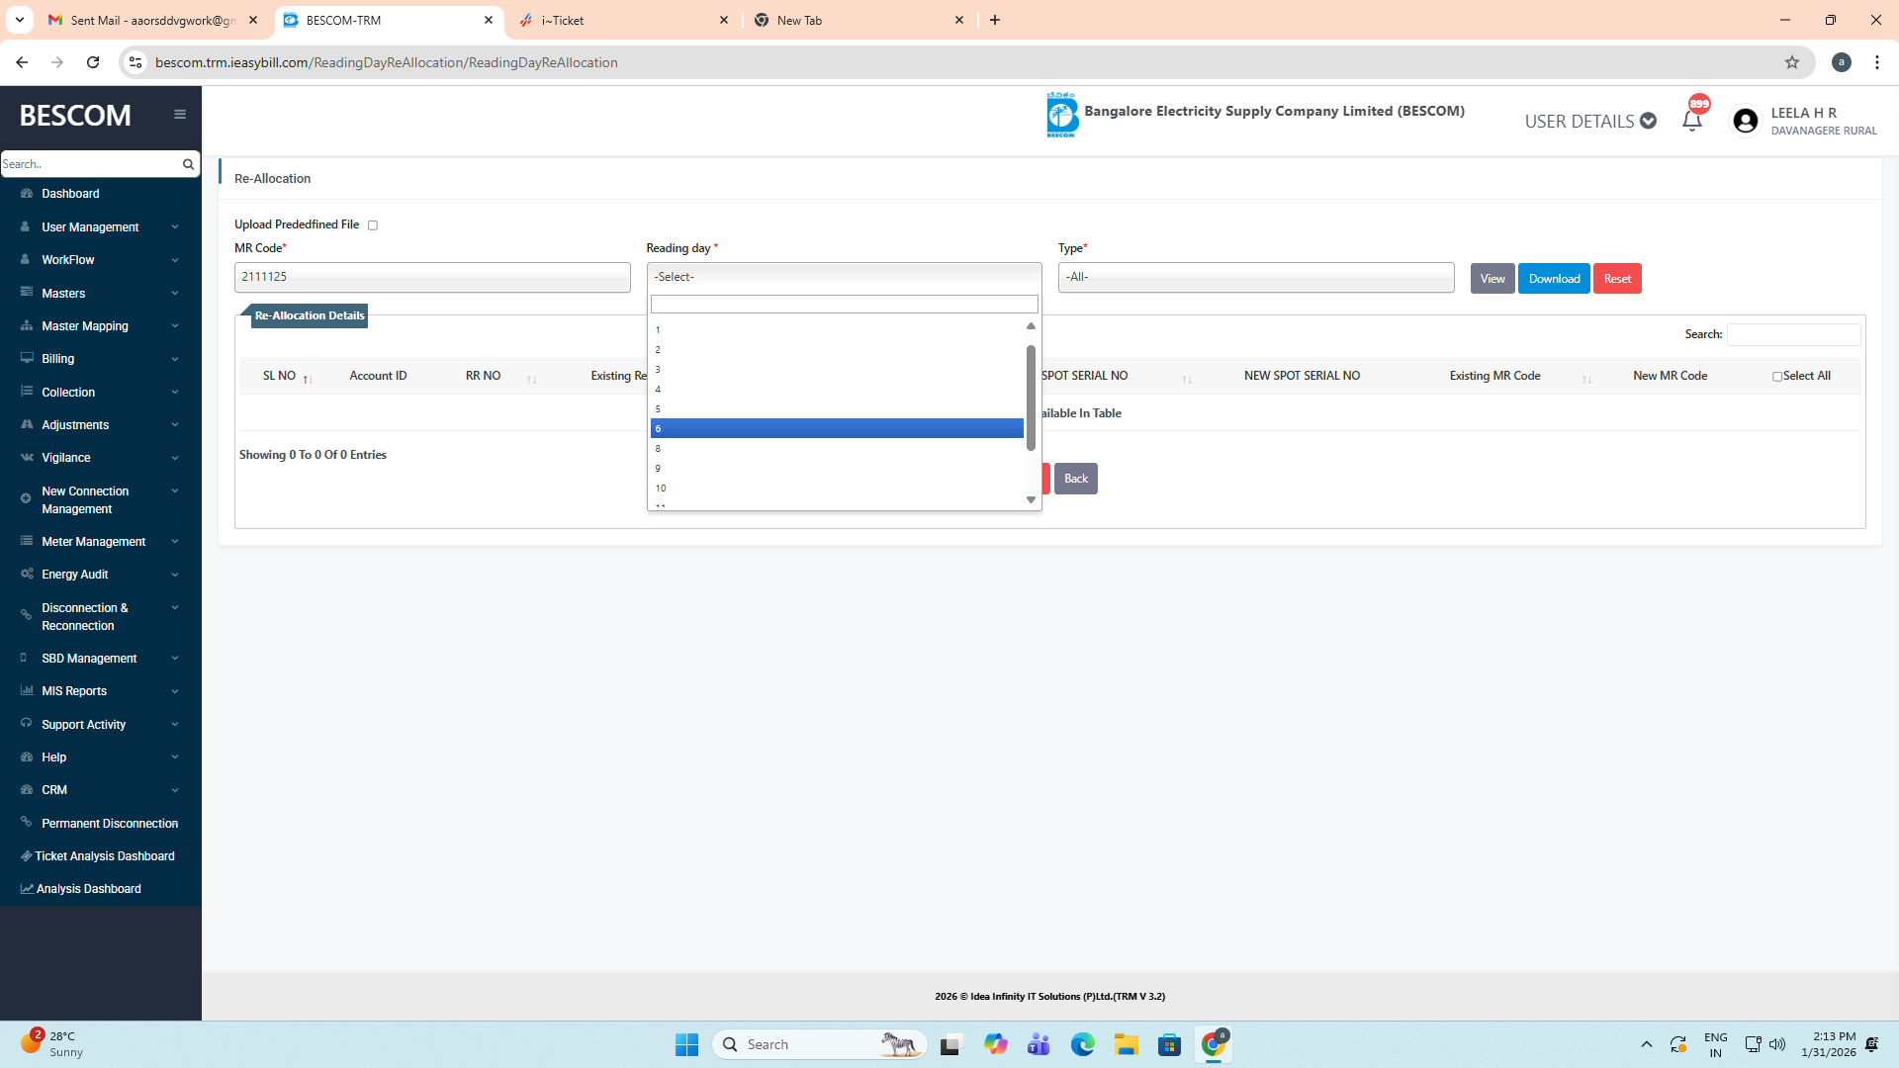Open the Type dropdown showing -All-
This screenshot has height=1068, width=1899.
pyautogui.click(x=1255, y=278)
